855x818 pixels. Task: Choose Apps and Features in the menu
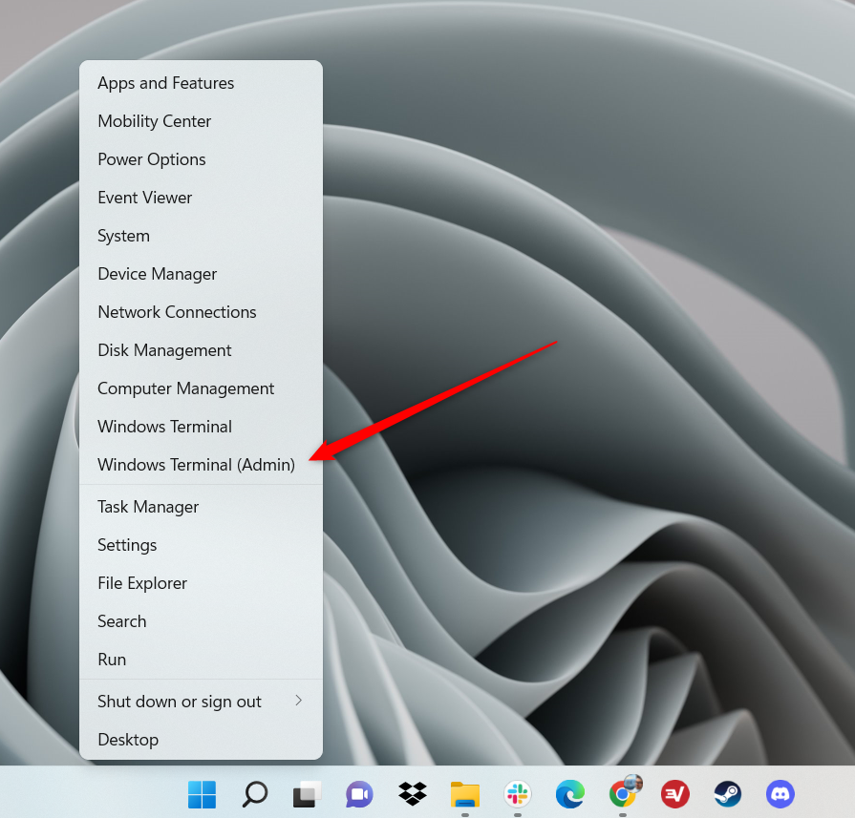[166, 83]
